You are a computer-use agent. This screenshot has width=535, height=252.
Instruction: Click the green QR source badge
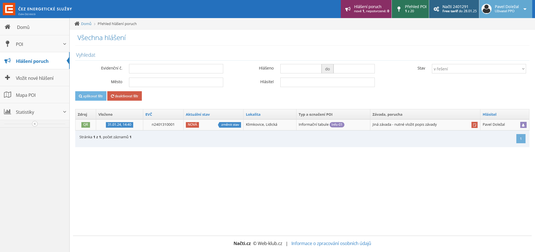[86, 125]
